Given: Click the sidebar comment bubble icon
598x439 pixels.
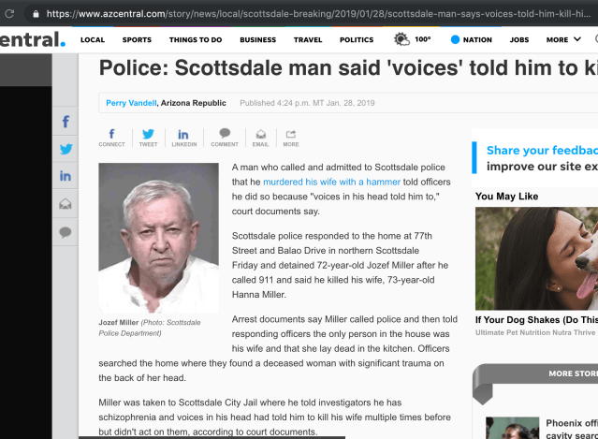Looking at the screenshot, I should coord(66,232).
